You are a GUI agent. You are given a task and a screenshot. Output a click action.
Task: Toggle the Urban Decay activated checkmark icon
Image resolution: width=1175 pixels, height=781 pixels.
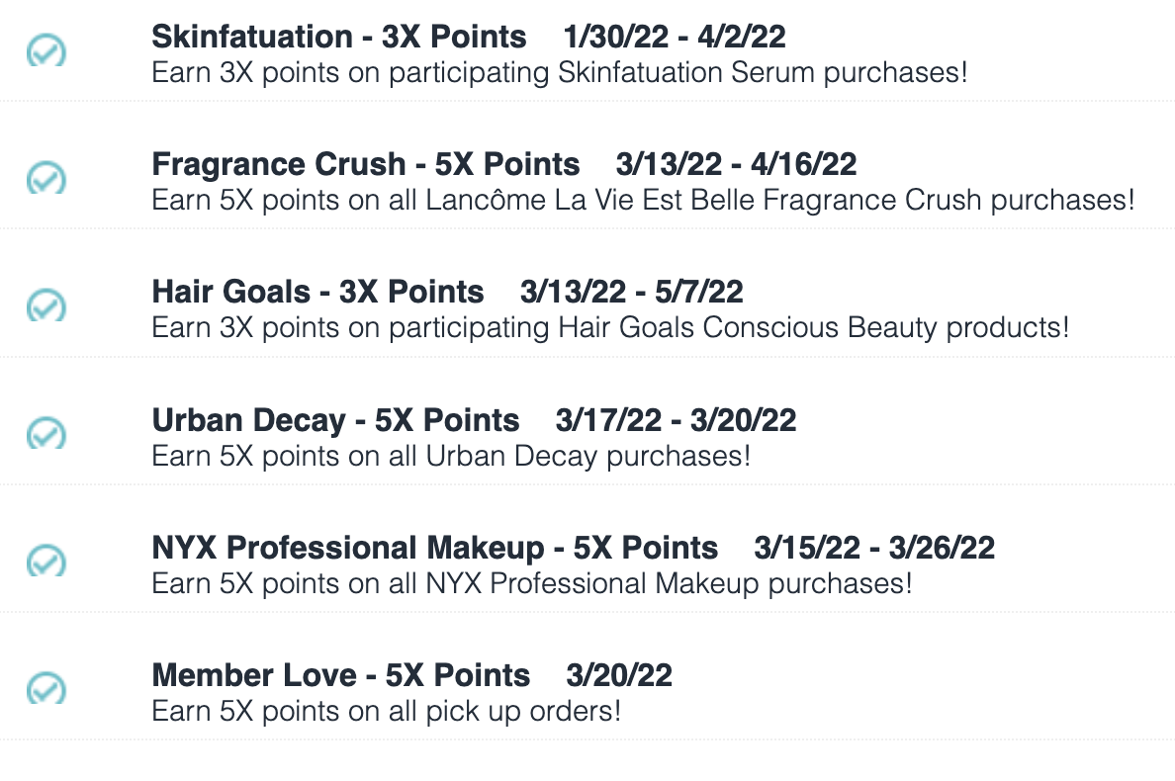click(46, 434)
